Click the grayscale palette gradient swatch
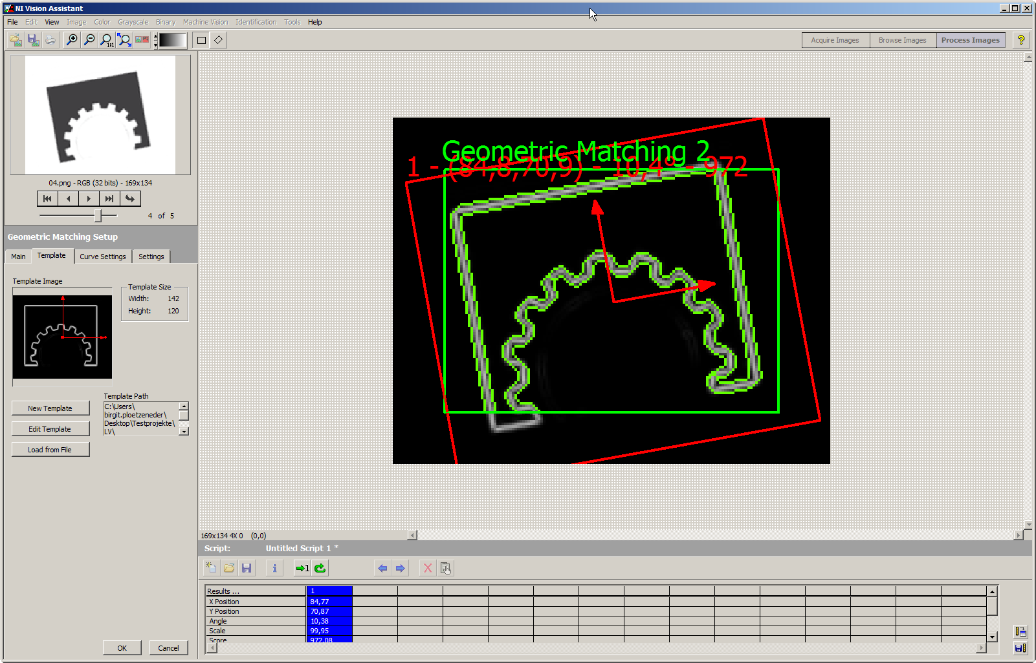This screenshot has height=663, width=1036. tap(173, 40)
